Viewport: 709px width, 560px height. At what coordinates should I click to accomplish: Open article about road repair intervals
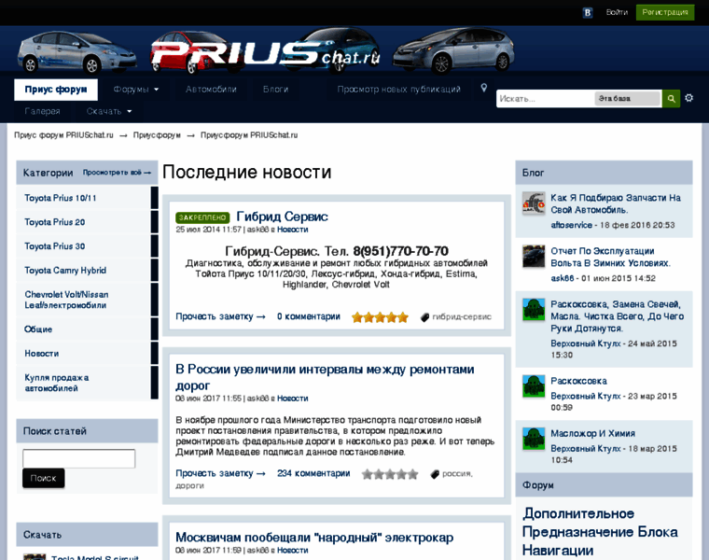click(x=325, y=377)
